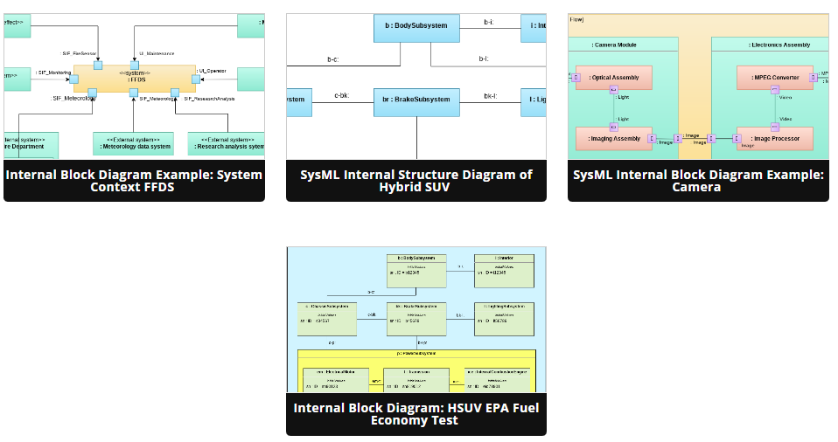Select the Image Processor block
Screen dimensions: 838x442
point(773,138)
